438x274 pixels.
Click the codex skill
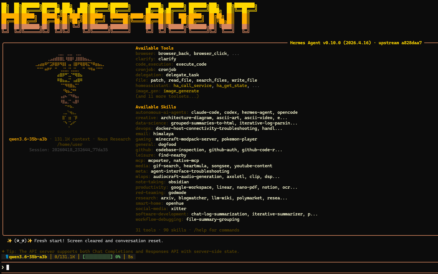[230, 112]
